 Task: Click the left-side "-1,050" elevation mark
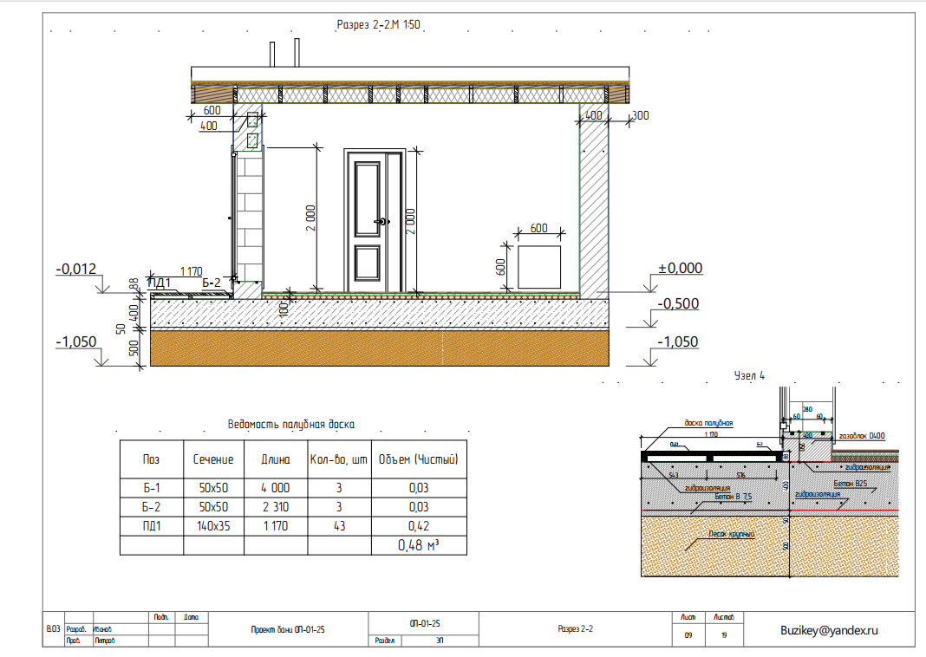76,342
